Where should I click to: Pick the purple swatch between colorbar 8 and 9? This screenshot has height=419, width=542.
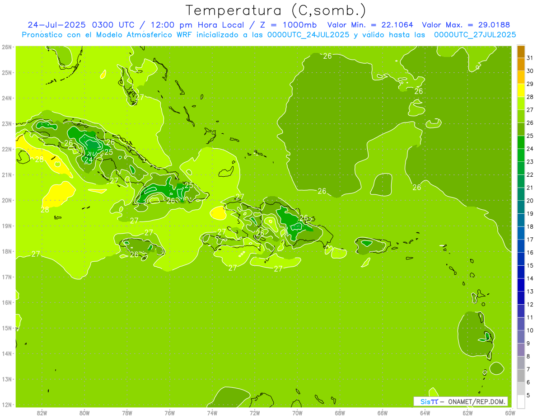521,349
